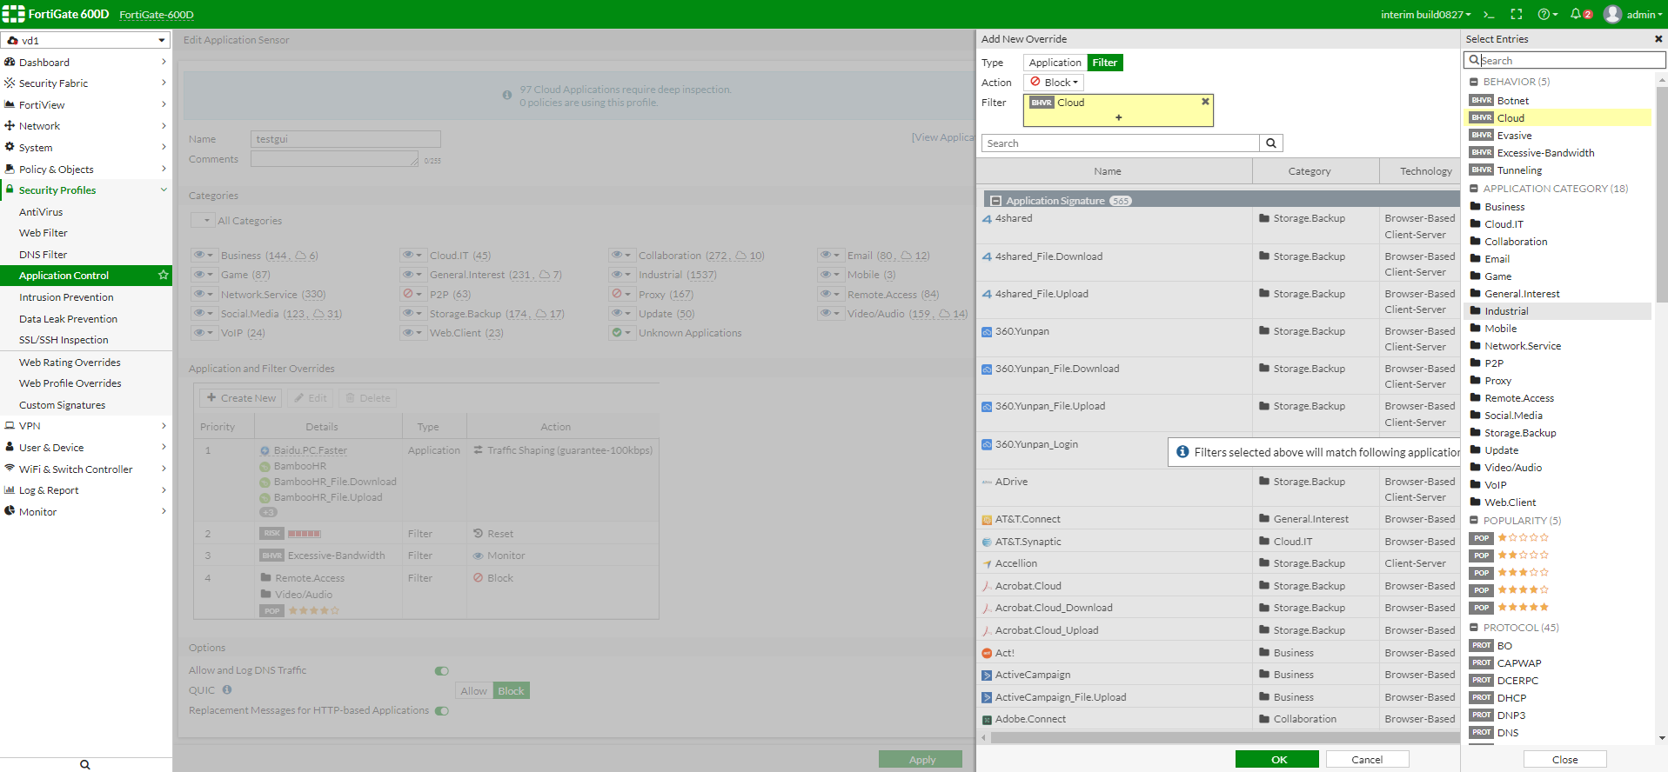Screen dimensions: 1668x772
Task: Click the search icon at sidebar bottom
Action: pyautogui.click(x=85, y=764)
